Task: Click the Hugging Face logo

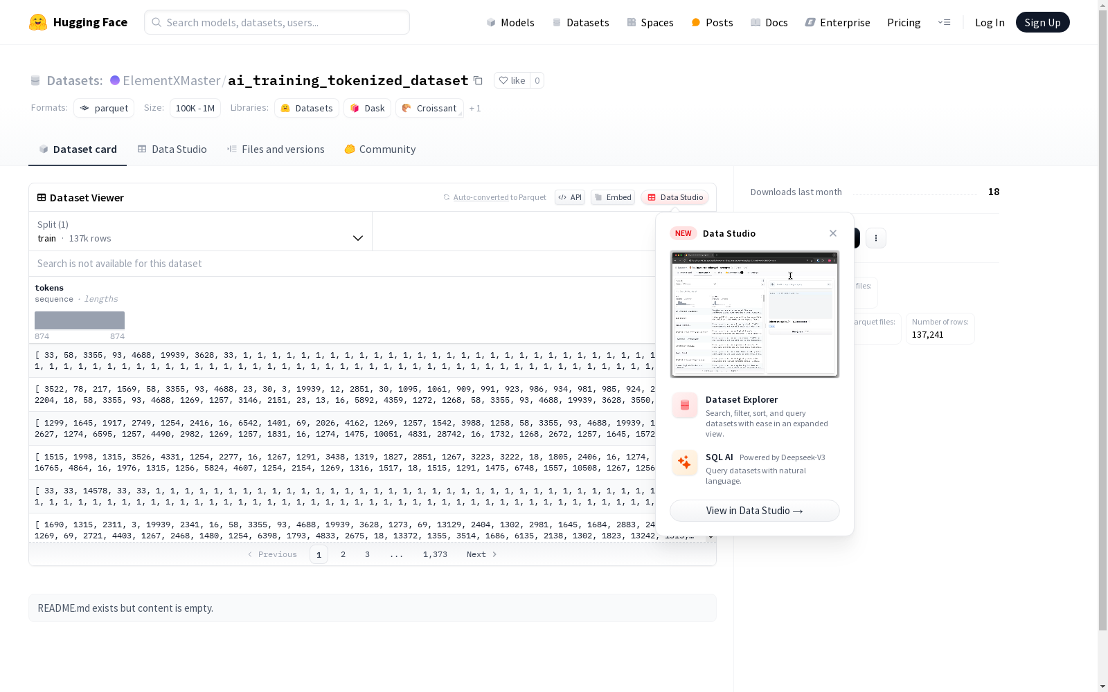Action: (x=78, y=22)
